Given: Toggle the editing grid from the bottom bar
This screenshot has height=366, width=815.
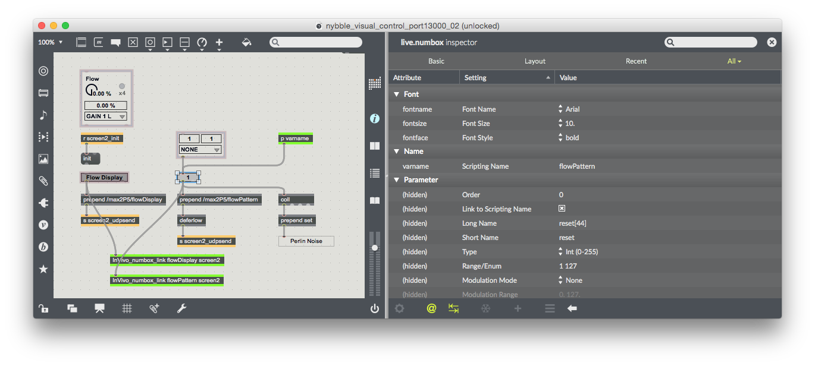Looking at the screenshot, I should 127,308.
